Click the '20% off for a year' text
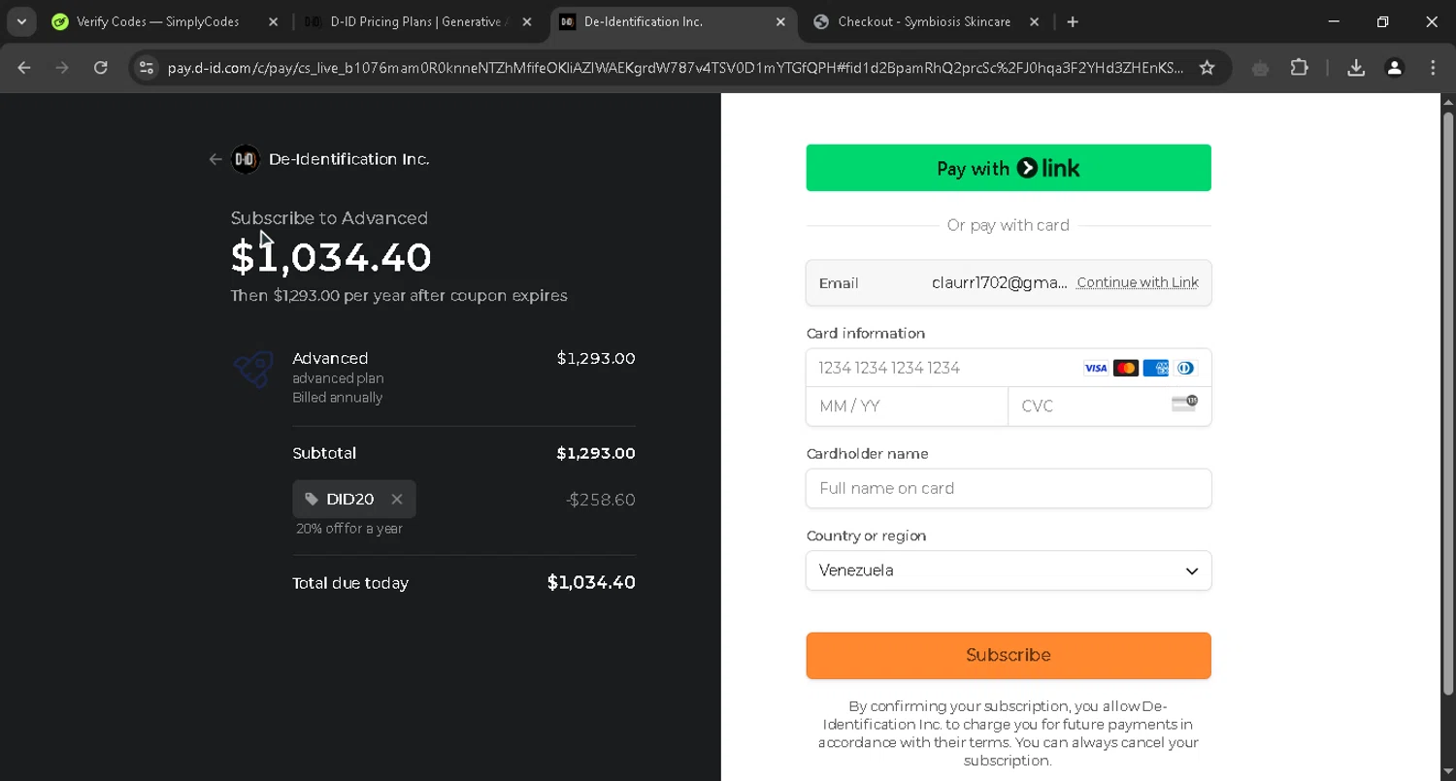This screenshot has width=1456, height=781. point(349,529)
